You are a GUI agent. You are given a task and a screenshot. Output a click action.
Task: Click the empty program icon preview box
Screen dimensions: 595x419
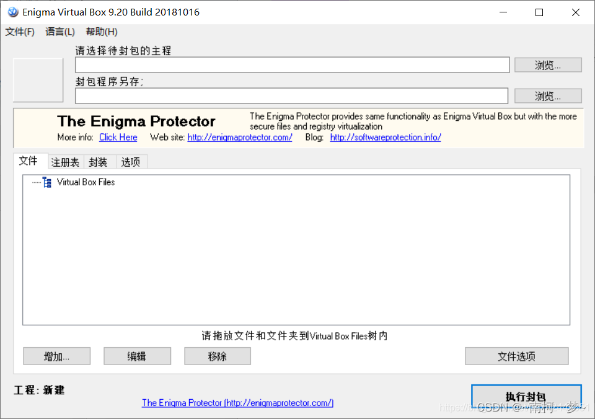(38, 80)
